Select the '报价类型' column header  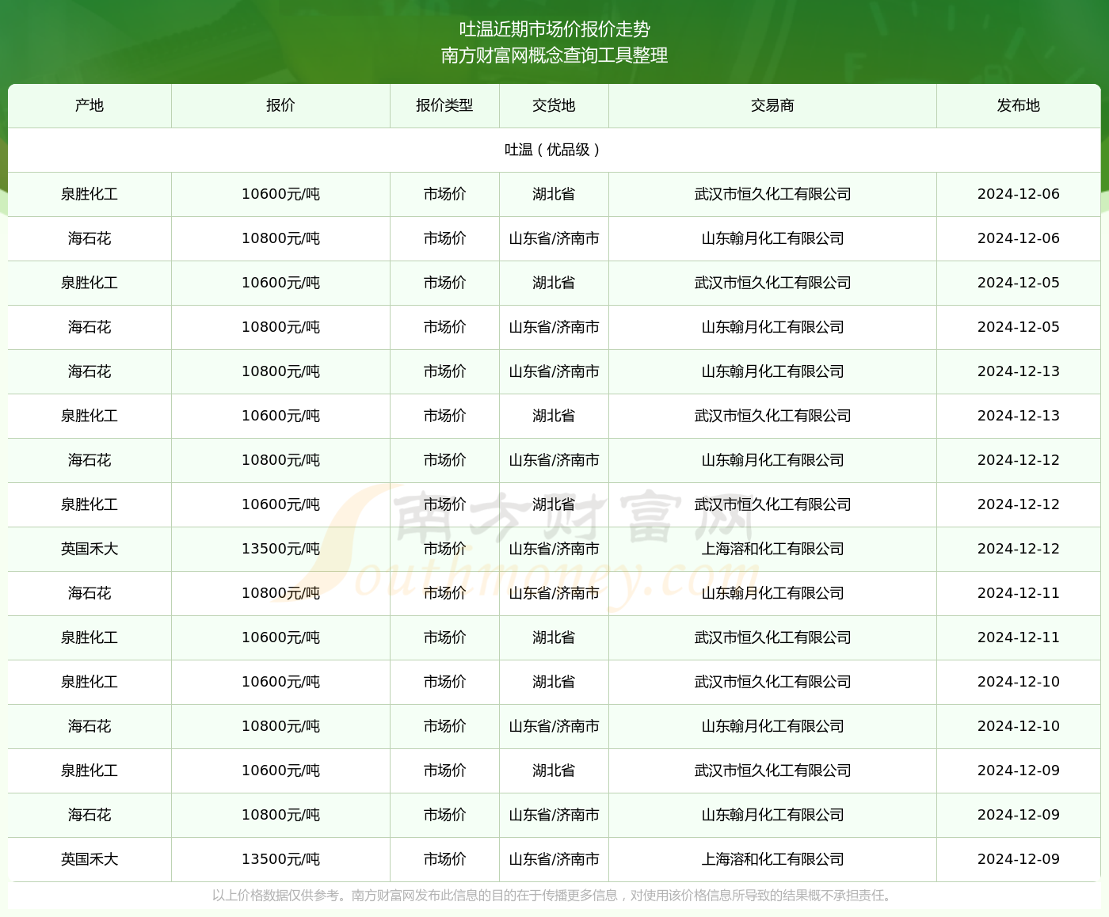444,105
